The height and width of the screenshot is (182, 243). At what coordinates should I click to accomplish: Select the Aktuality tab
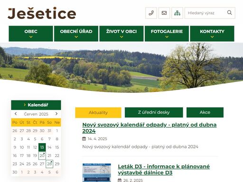98,112
